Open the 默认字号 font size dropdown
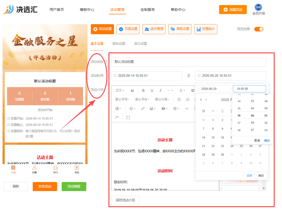 tap(122, 99)
